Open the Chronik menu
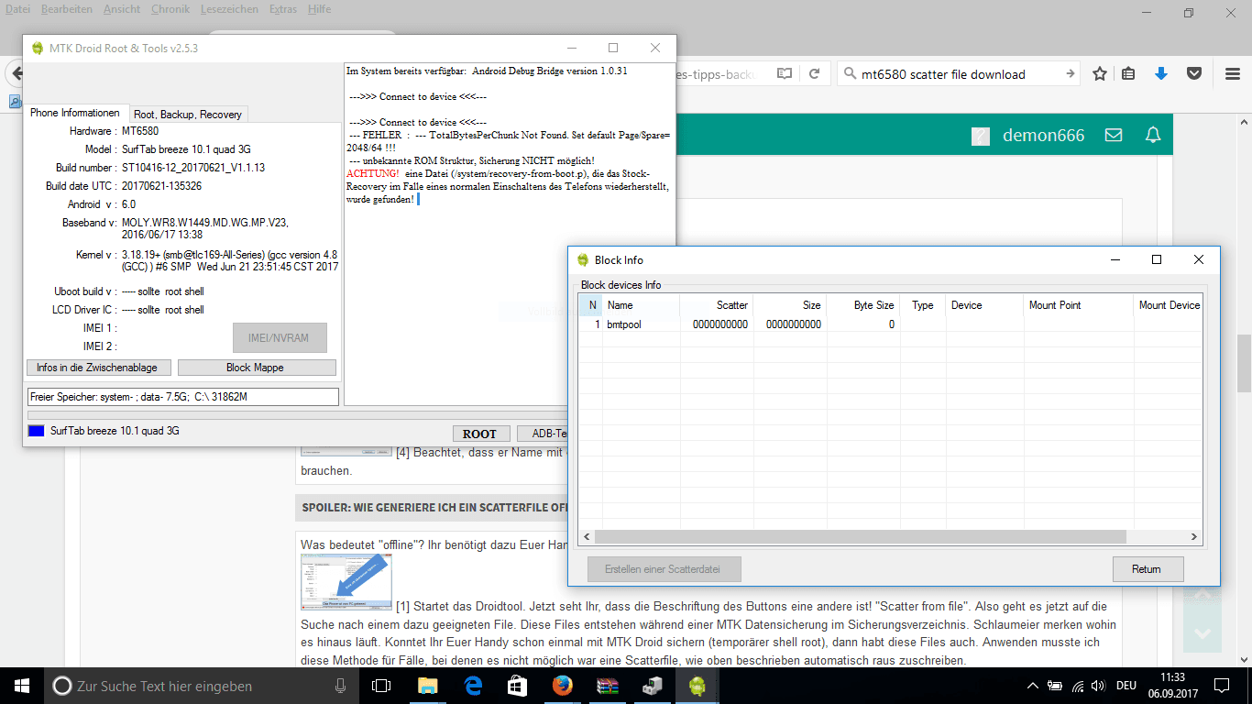The image size is (1252, 704). click(170, 9)
